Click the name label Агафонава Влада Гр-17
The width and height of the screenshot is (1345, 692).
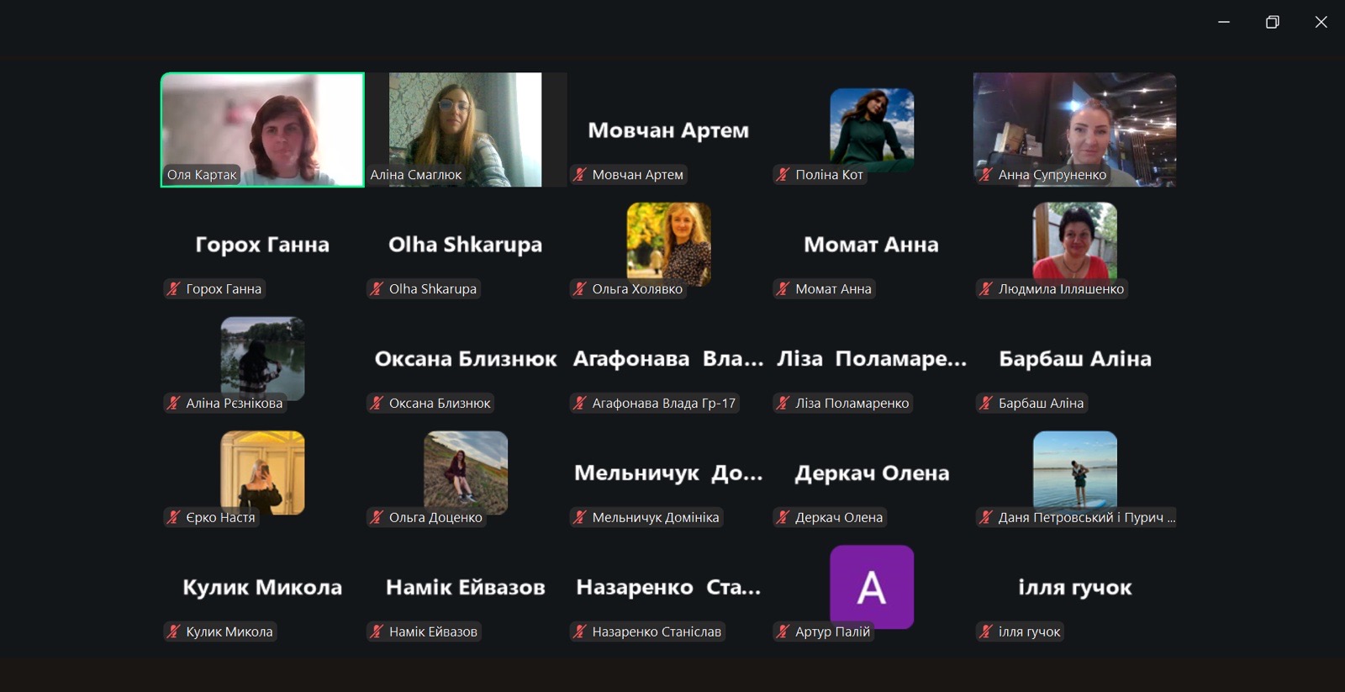pyautogui.click(x=663, y=404)
